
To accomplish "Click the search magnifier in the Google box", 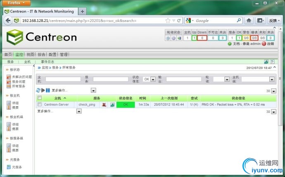I will (x=239, y=20).
